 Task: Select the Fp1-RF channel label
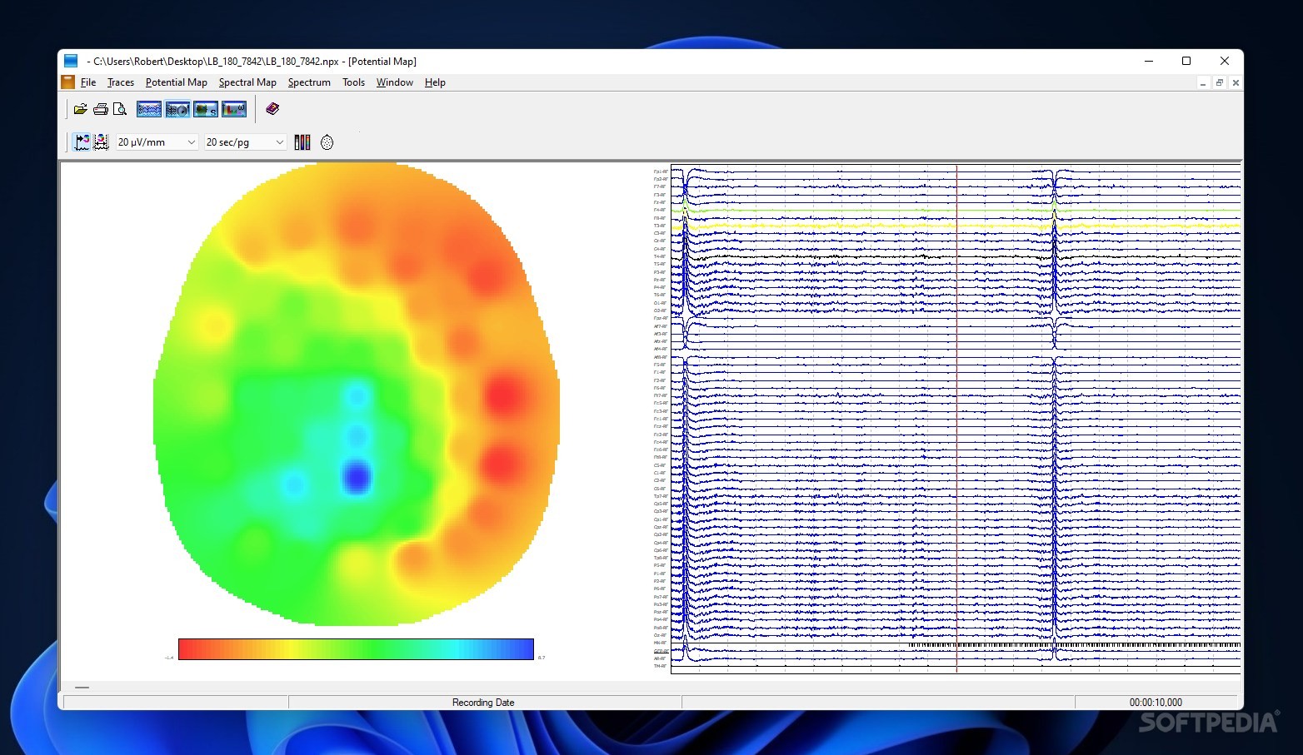pos(661,171)
